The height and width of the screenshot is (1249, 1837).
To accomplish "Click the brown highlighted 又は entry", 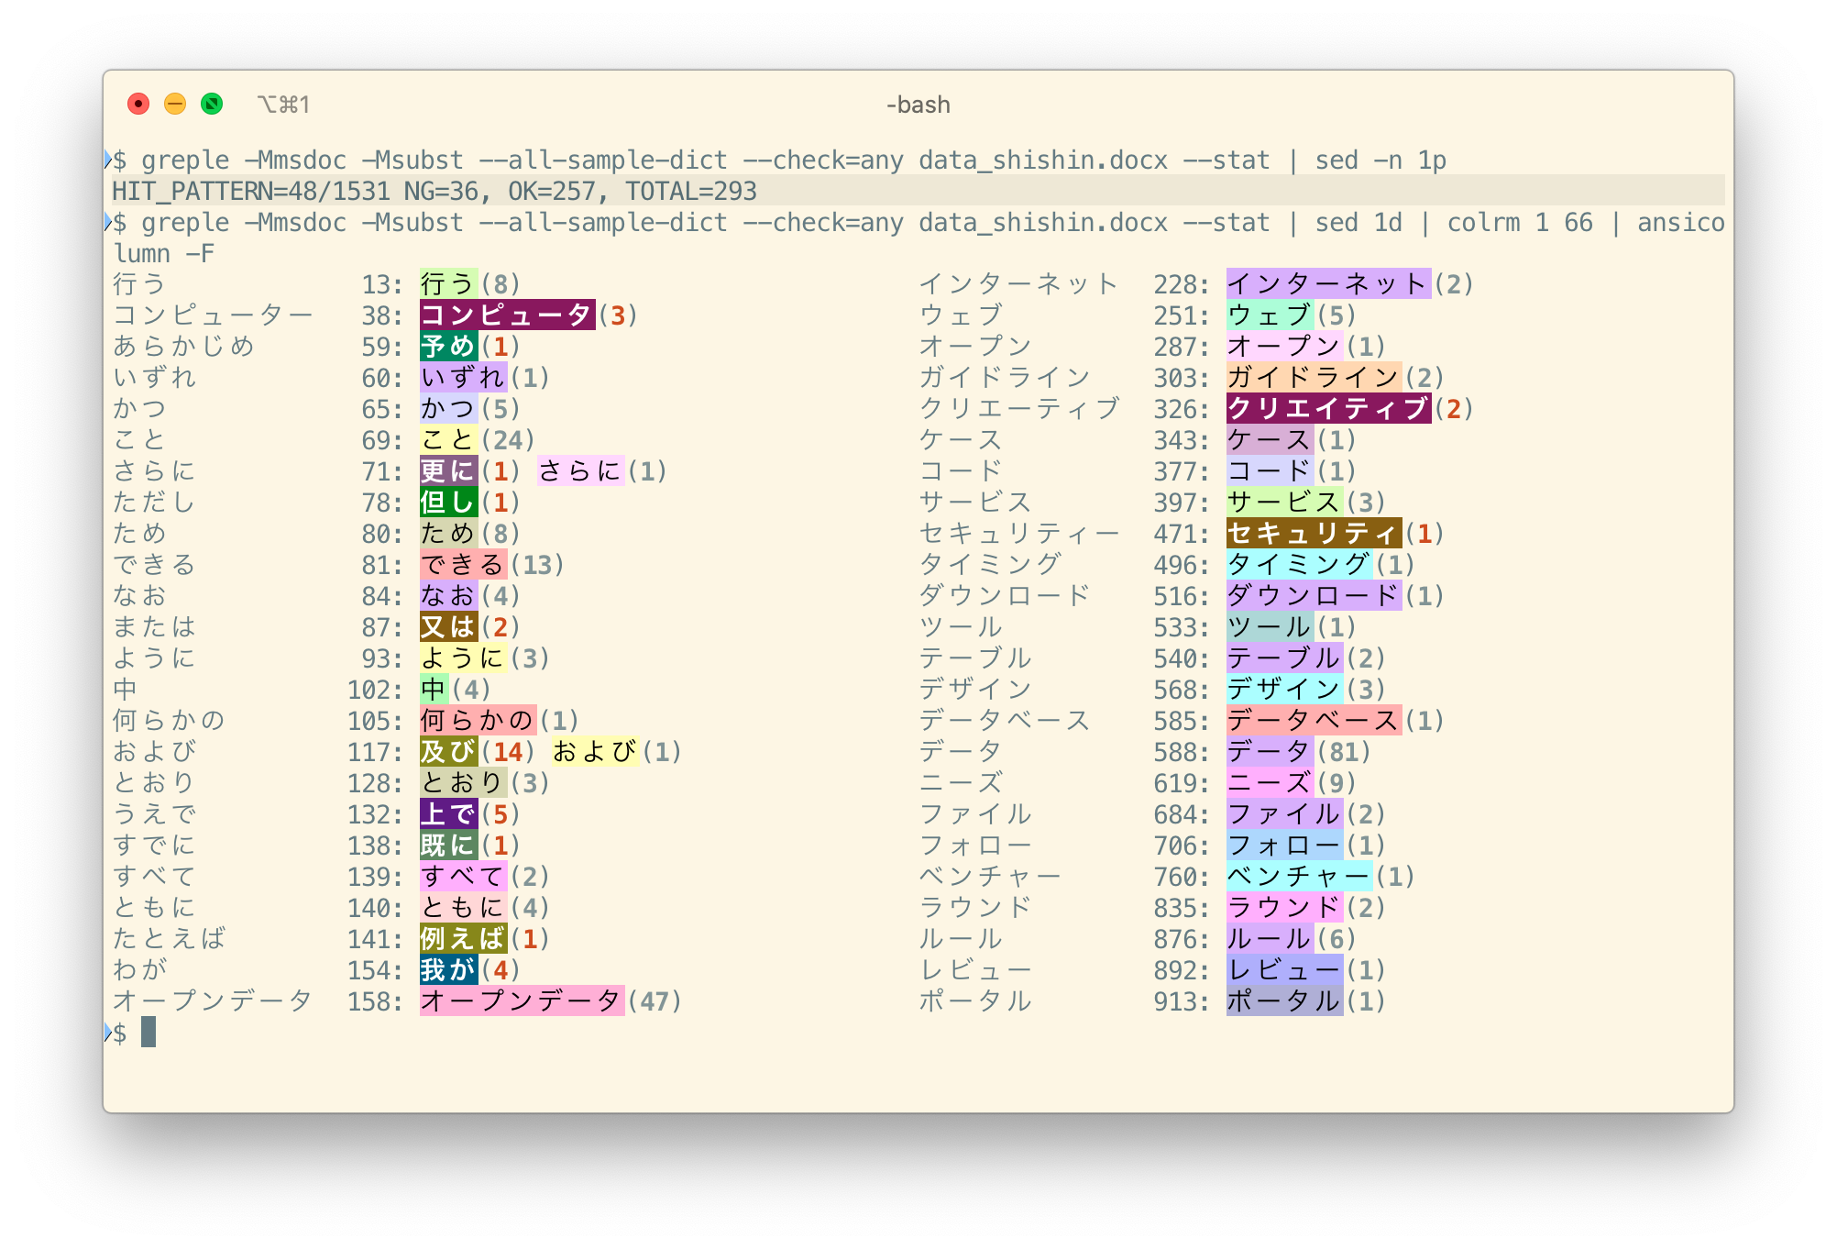I will point(448,627).
